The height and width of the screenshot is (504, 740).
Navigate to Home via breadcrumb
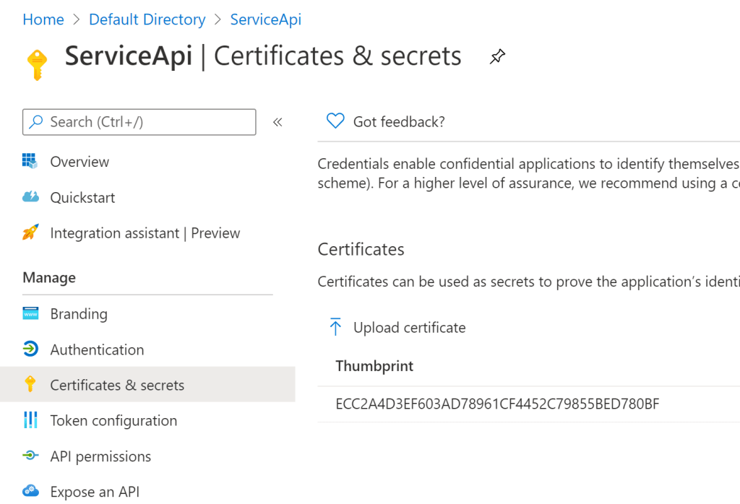(x=43, y=19)
